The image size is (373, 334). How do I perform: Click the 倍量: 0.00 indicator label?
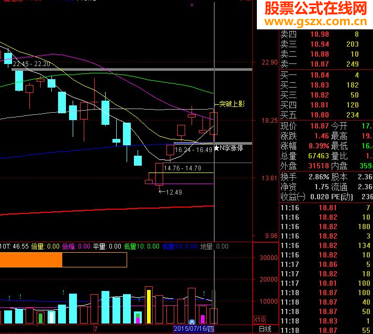coord(45,246)
